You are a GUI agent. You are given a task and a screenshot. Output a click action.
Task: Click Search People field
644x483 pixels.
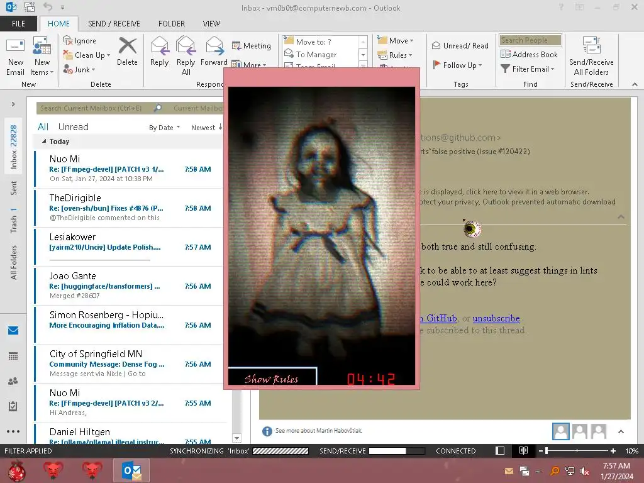[x=530, y=40]
